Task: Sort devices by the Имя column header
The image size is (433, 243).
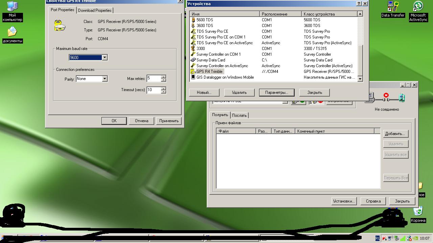Action: 225,14
